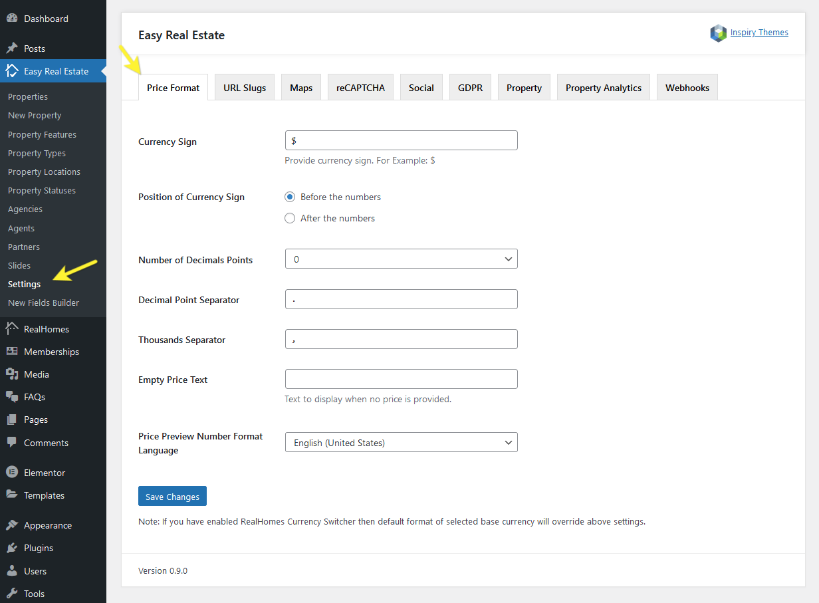Click the Posts pushpin icon
Screen dimensions: 819x603
point(12,49)
